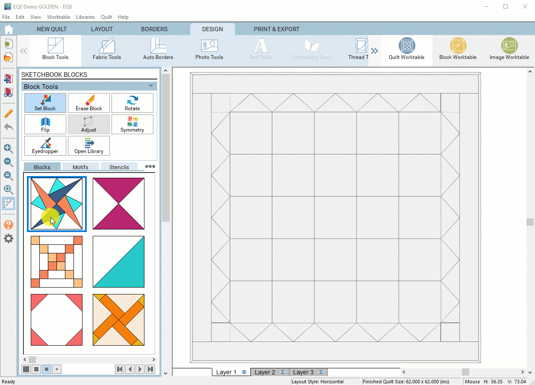Open the Motifs tab

(x=80, y=167)
